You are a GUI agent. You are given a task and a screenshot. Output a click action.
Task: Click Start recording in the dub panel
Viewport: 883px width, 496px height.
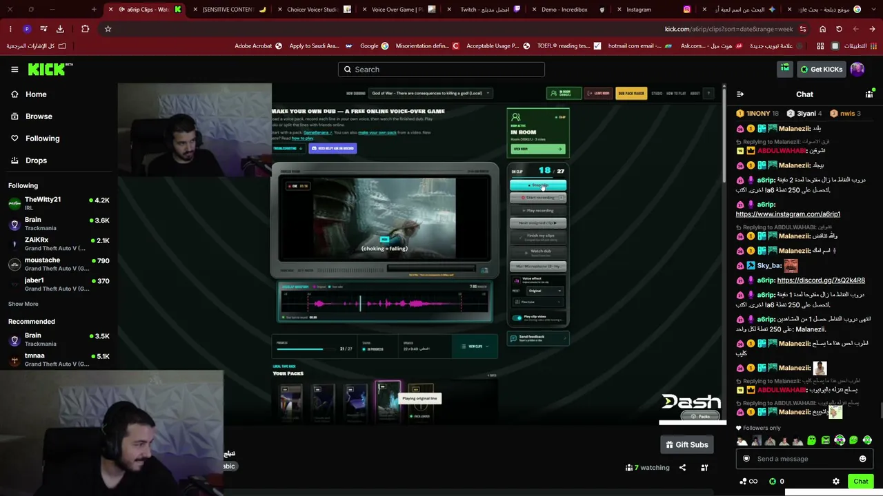click(x=538, y=198)
